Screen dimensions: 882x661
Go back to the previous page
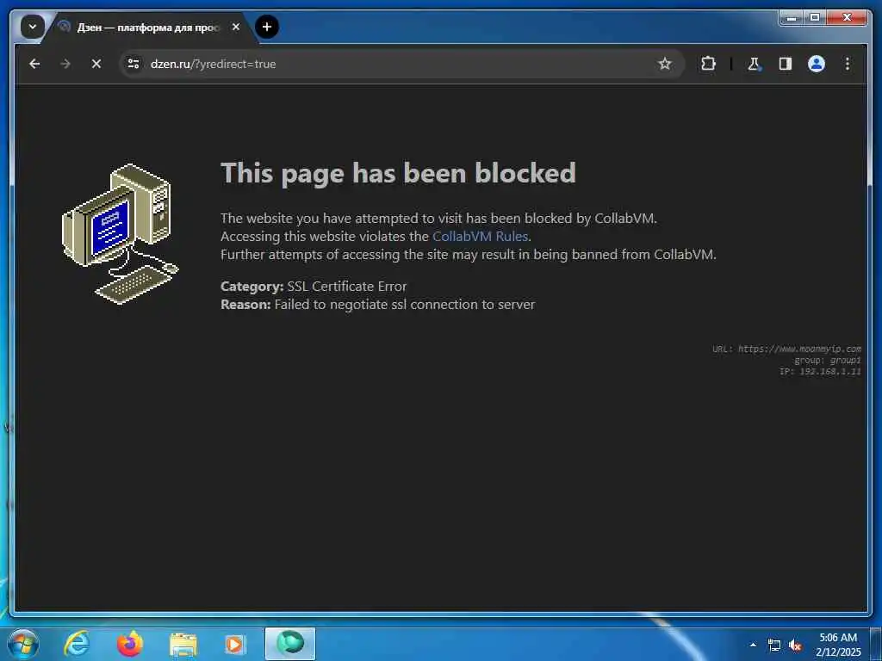34,64
